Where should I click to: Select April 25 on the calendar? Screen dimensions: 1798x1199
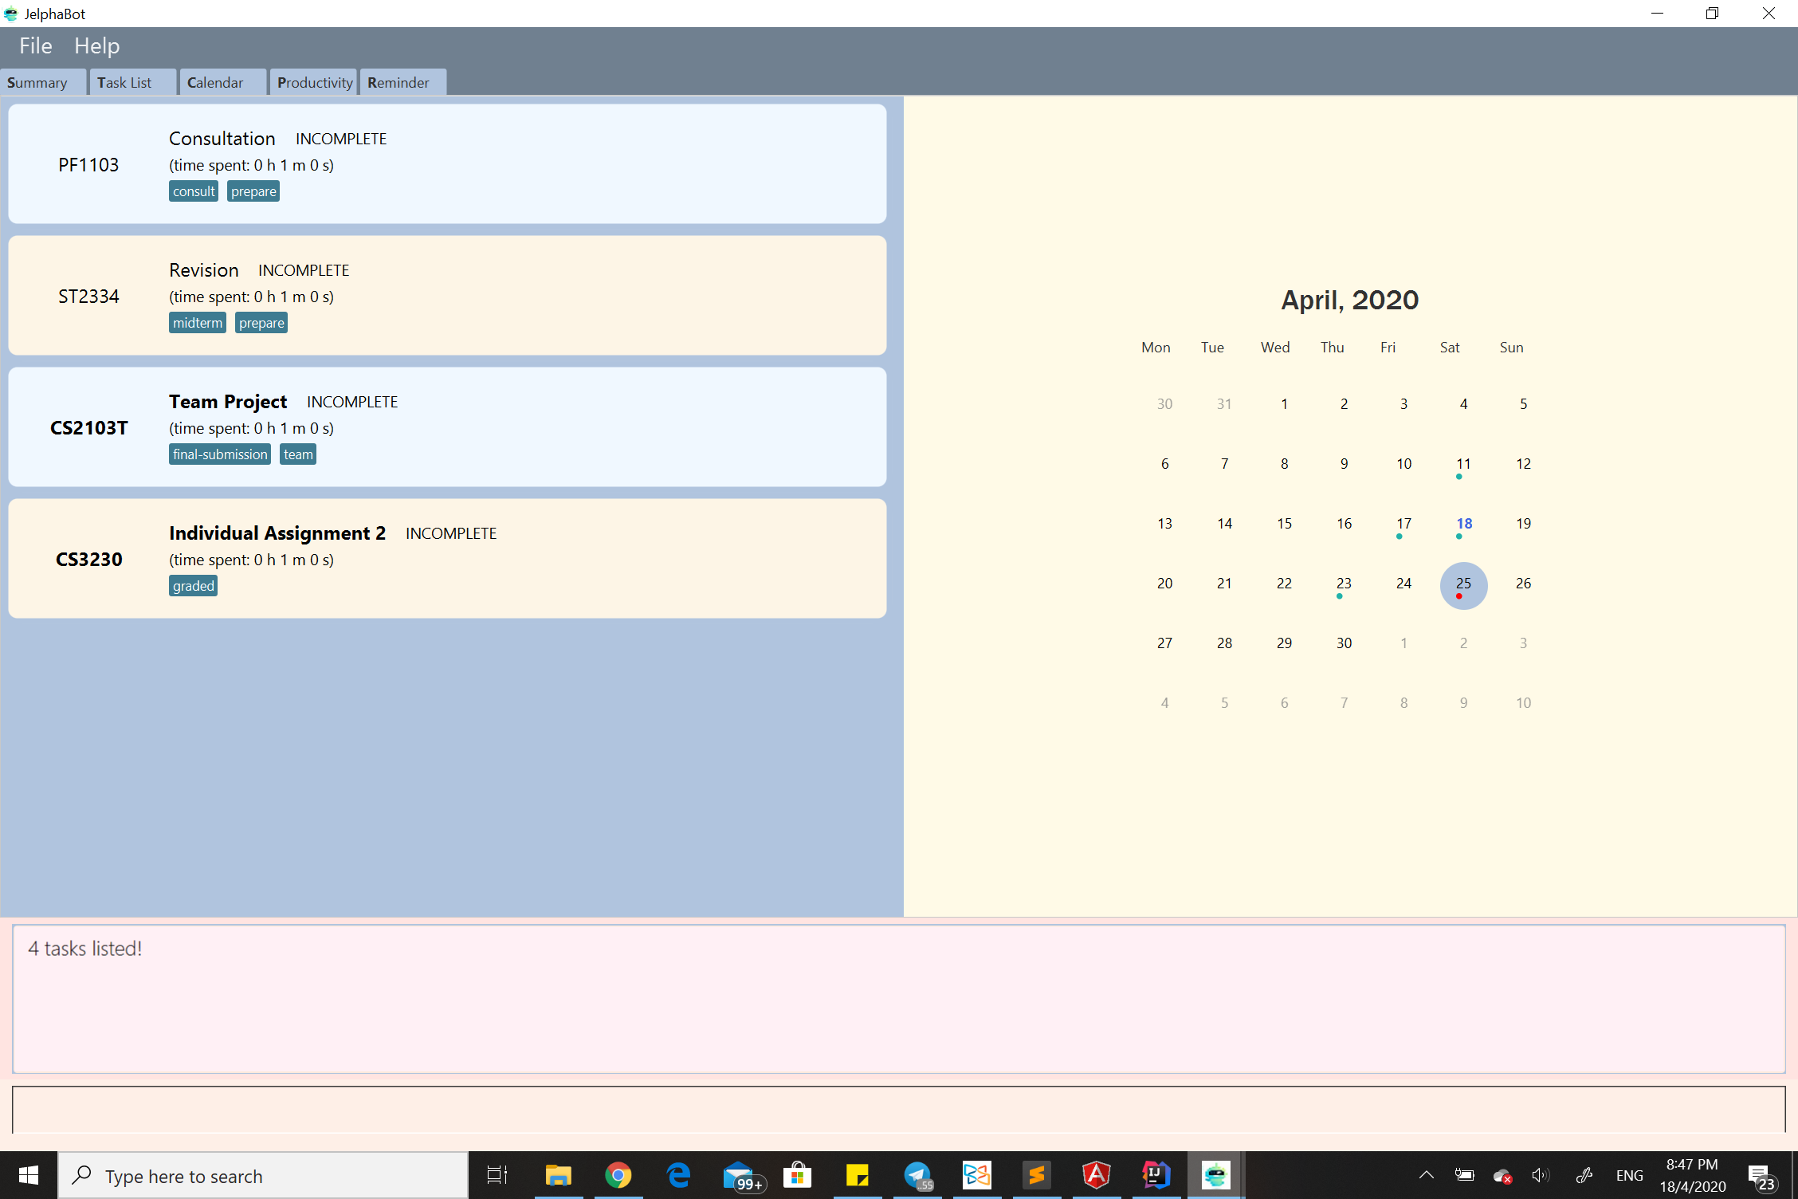(x=1463, y=584)
